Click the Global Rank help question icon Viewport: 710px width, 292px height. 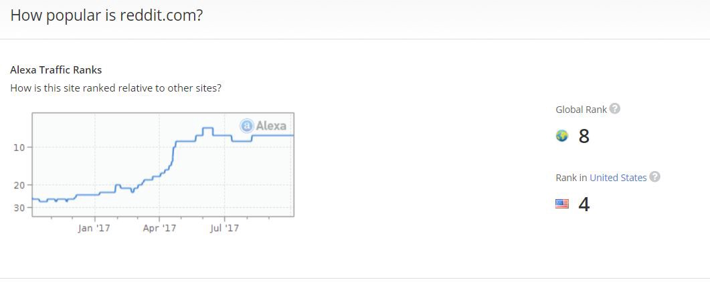click(x=614, y=109)
